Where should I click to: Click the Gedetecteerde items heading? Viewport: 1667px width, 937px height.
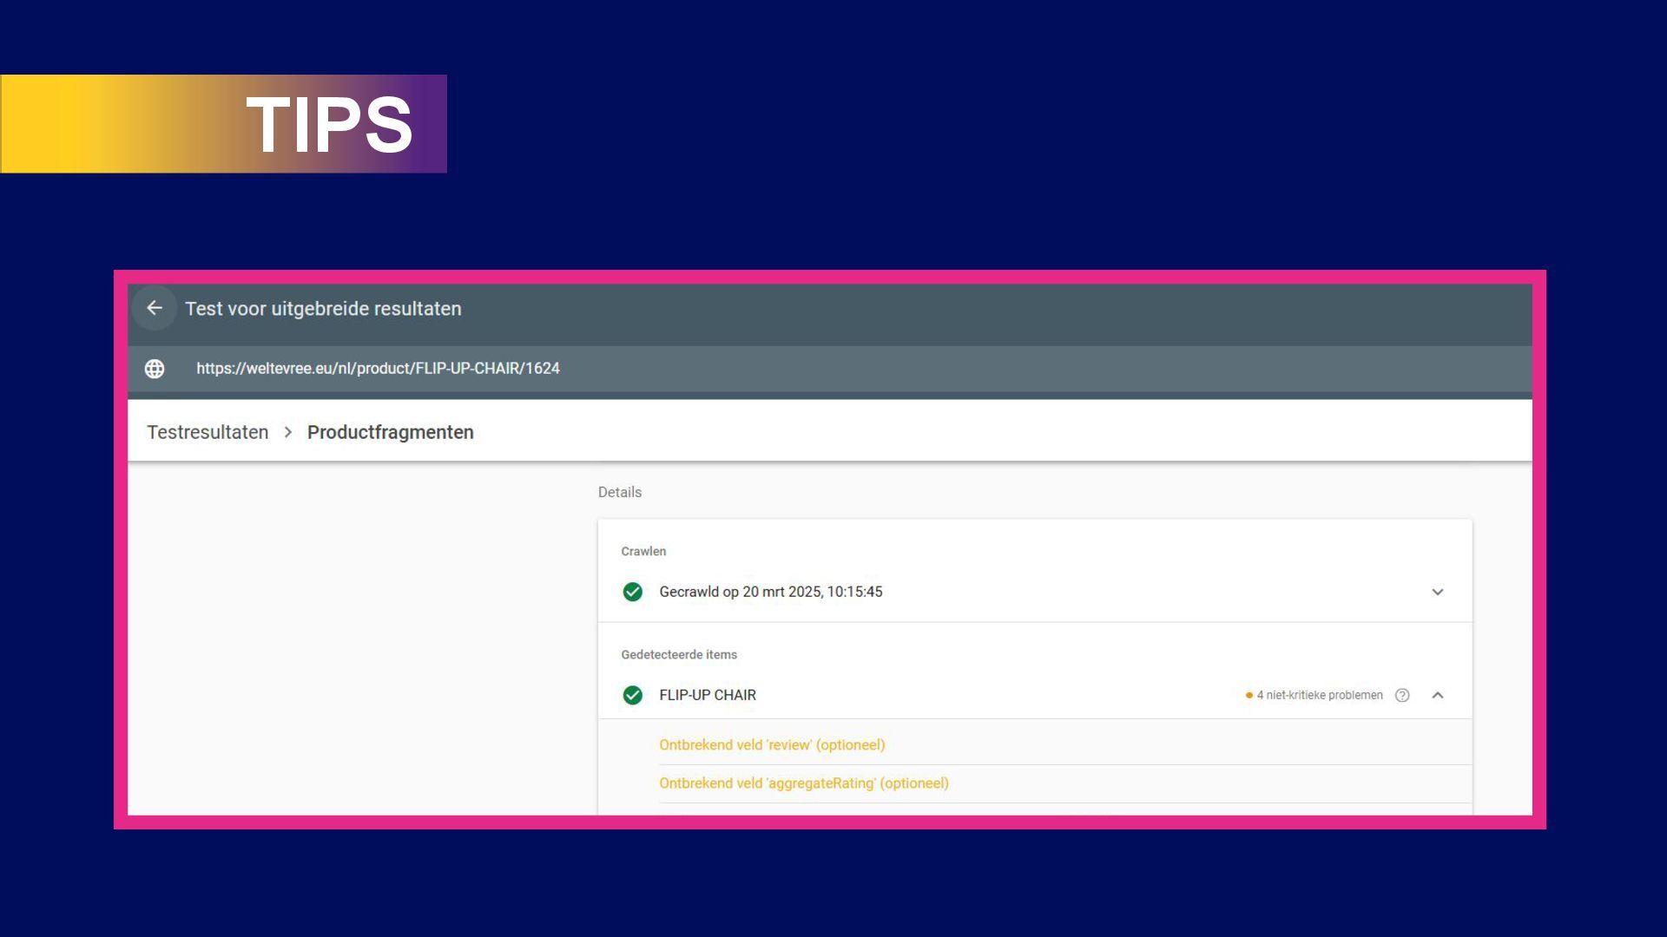679,655
